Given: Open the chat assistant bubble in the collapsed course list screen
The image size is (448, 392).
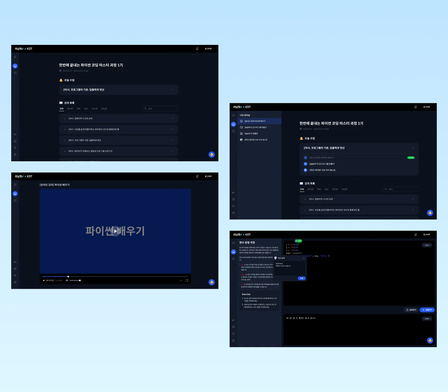Looking at the screenshot, I should tap(212, 155).
